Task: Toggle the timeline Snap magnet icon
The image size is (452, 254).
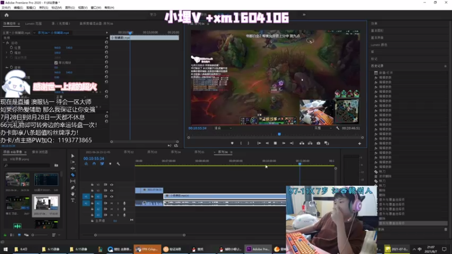Action: coord(94,164)
